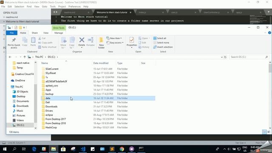Expand path chevron after OS (C:)
This screenshot has height=153, width=272.
click(57, 57)
